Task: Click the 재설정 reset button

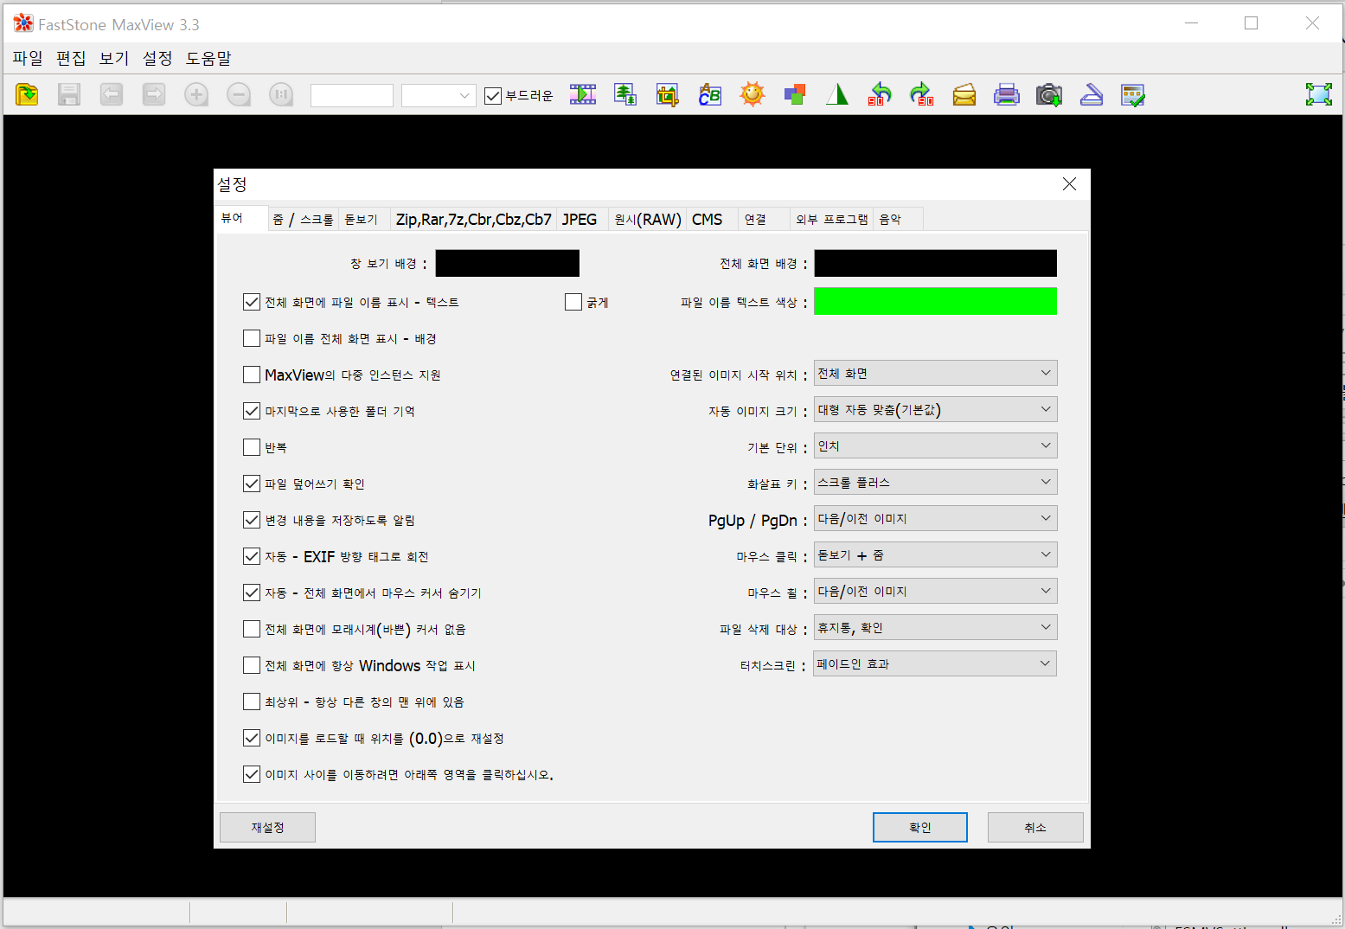Action: (x=267, y=828)
